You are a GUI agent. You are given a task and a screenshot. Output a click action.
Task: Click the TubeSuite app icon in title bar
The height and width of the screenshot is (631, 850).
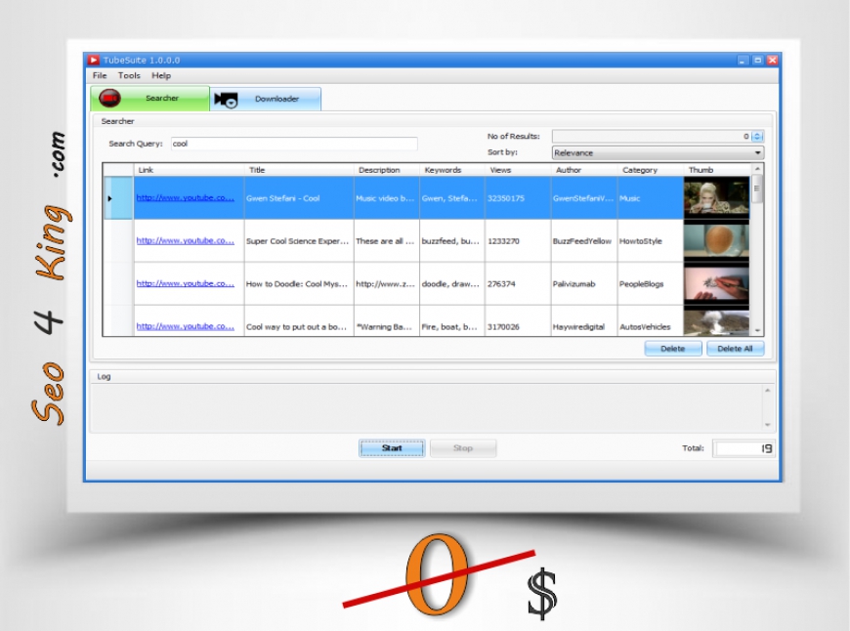(x=94, y=61)
